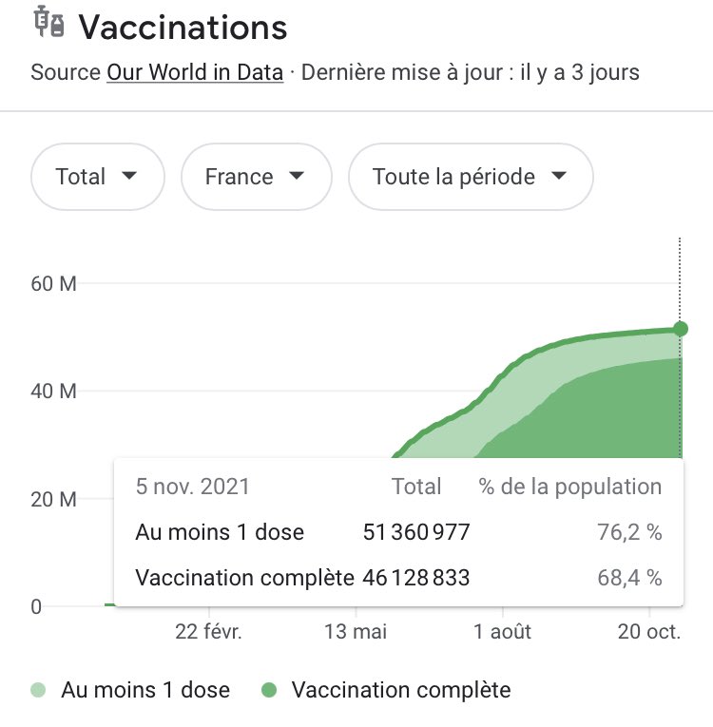Image resolution: width=713 pixels, height=727 pixels.
Task: Click the light green Au moins 1 dose dot
Action: point(38,690)
